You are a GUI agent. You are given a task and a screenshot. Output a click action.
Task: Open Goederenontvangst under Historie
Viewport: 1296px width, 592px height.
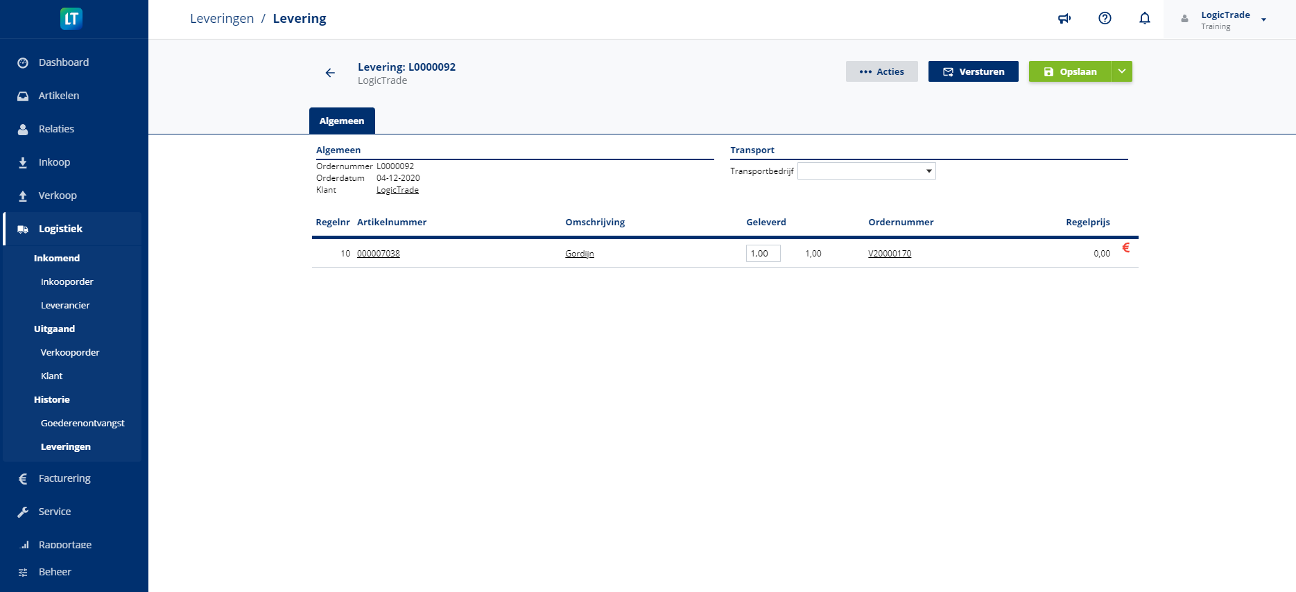click(83, 423)
